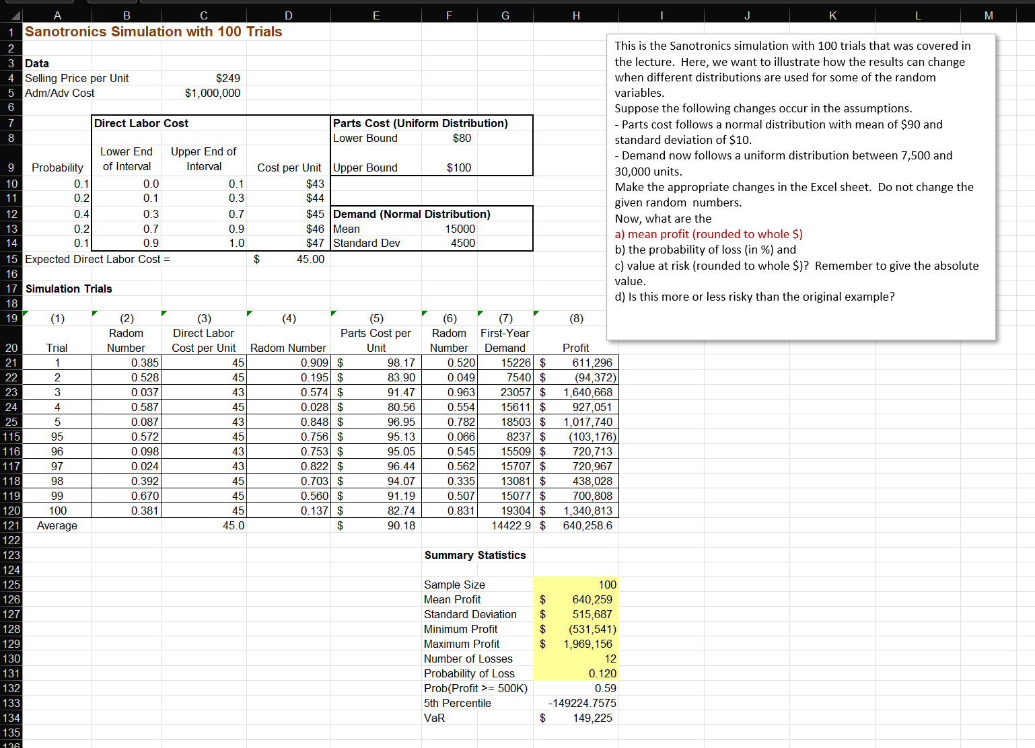Click row 1 number to select the title row
The image size is (1035, 748).
[11, 32]
